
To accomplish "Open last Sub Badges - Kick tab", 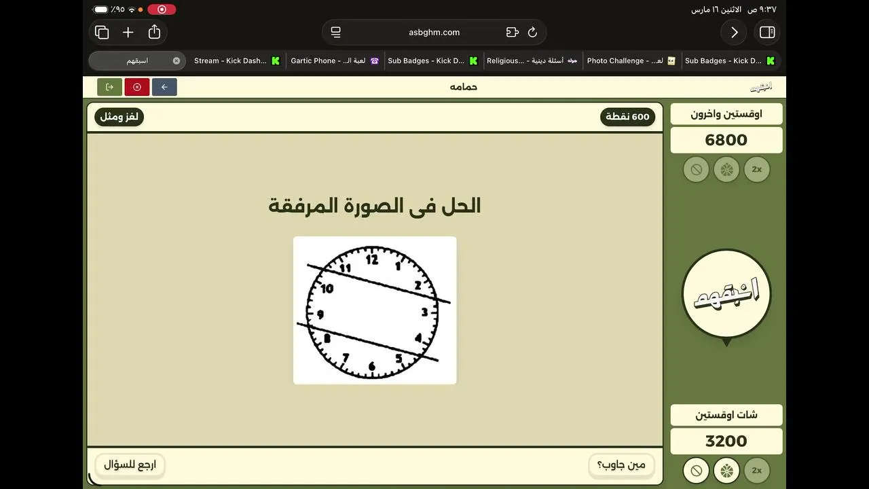I will (730, 60).
